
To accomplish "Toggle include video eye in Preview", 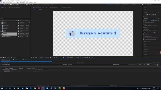I will [x=152, y=20].
